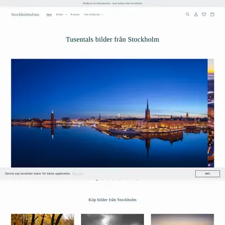
Task: Open the grey cloudy sky product thumbnail
Action: pos(112,219)
